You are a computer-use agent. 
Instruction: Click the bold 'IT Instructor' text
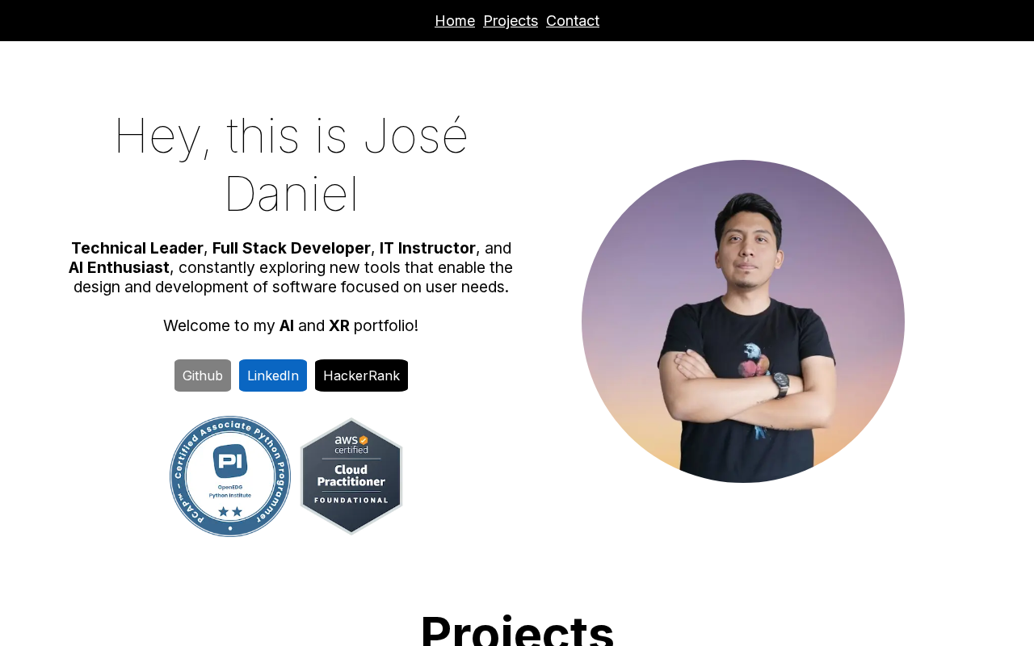tap(427, 248)
